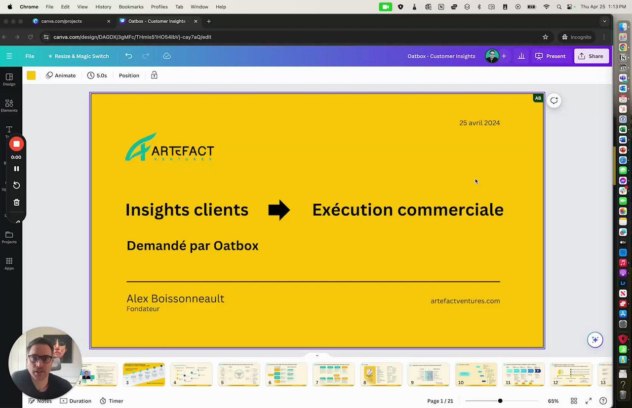This screenshot has height=408, width=632.
Task: Open Resize & Magic Switch
Action: [x=78, y=56]
